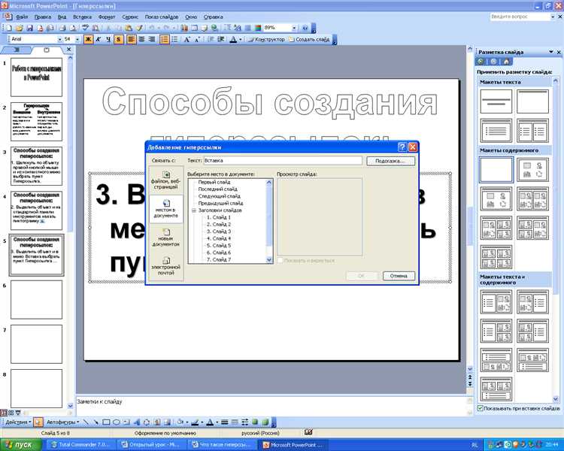Screen dimensions: 564x451
Task: Open the font size 54 dropdown
Action: coord(77,39)
